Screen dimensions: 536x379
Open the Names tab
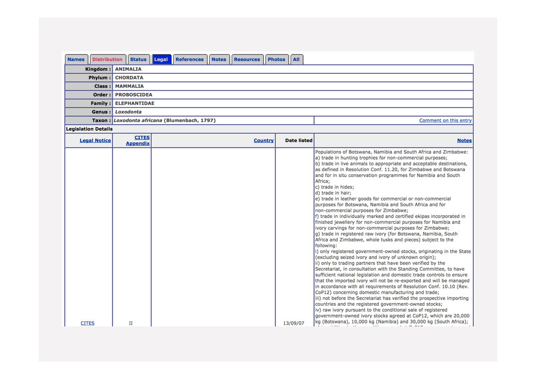[76, 60]
